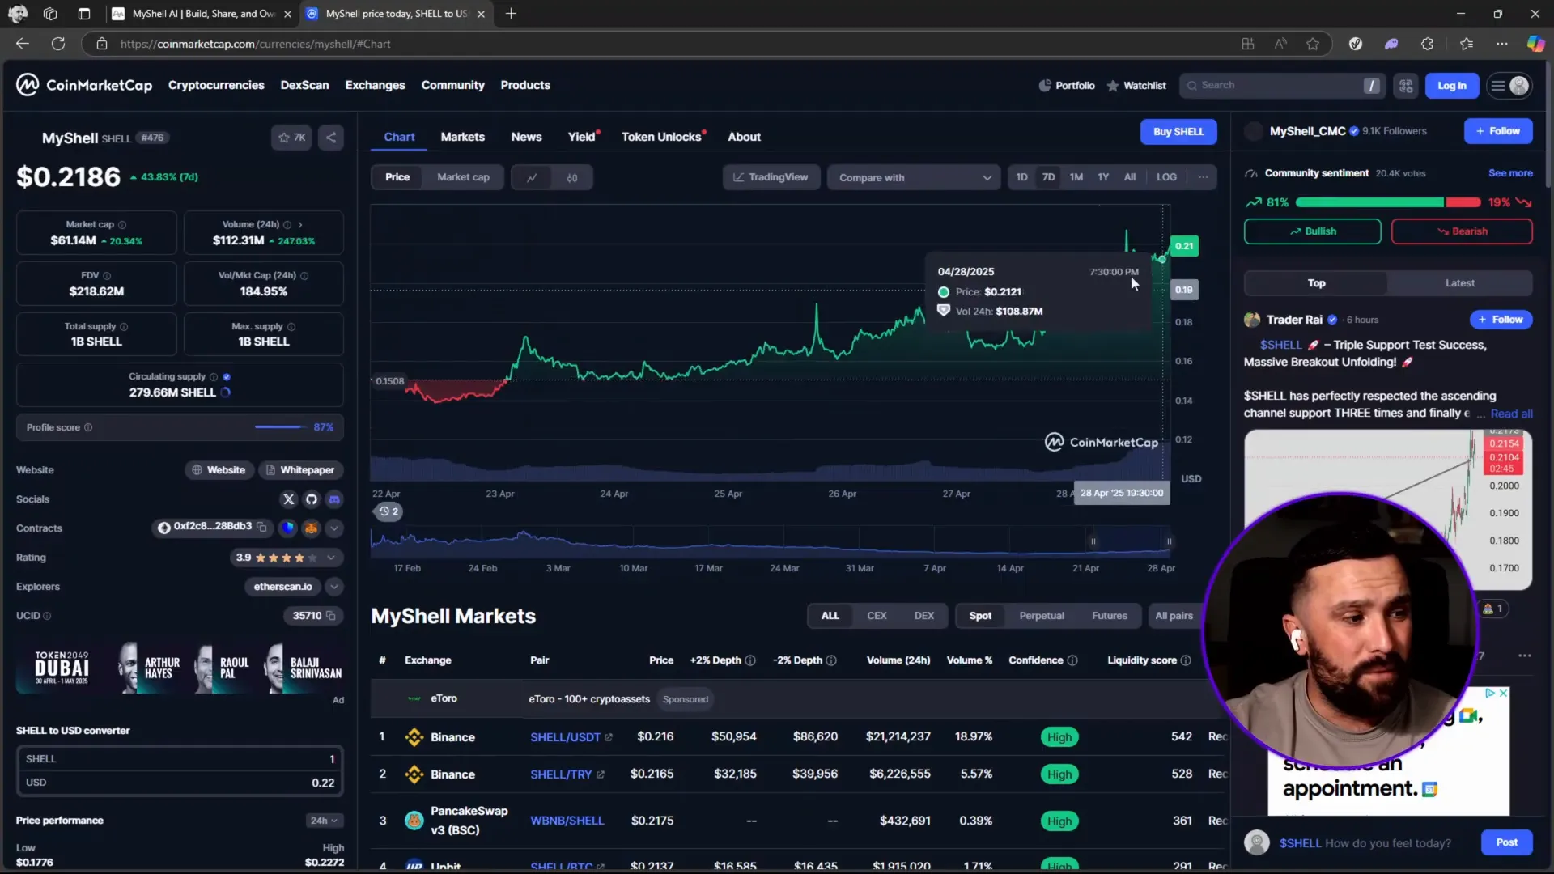The width and height of the screenshot is (1554, 874).
Task: Vote Bearish sentiment
Action: pos(1461,231)
